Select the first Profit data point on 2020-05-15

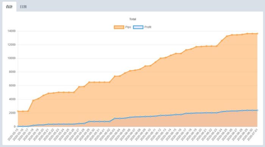point(18,127)
